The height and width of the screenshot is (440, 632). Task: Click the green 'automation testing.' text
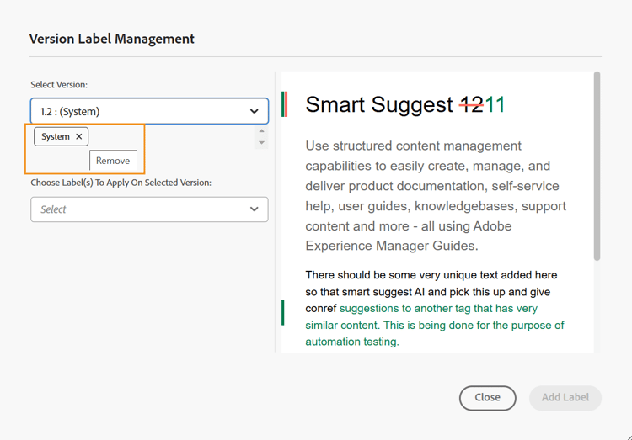coord(352,342)
